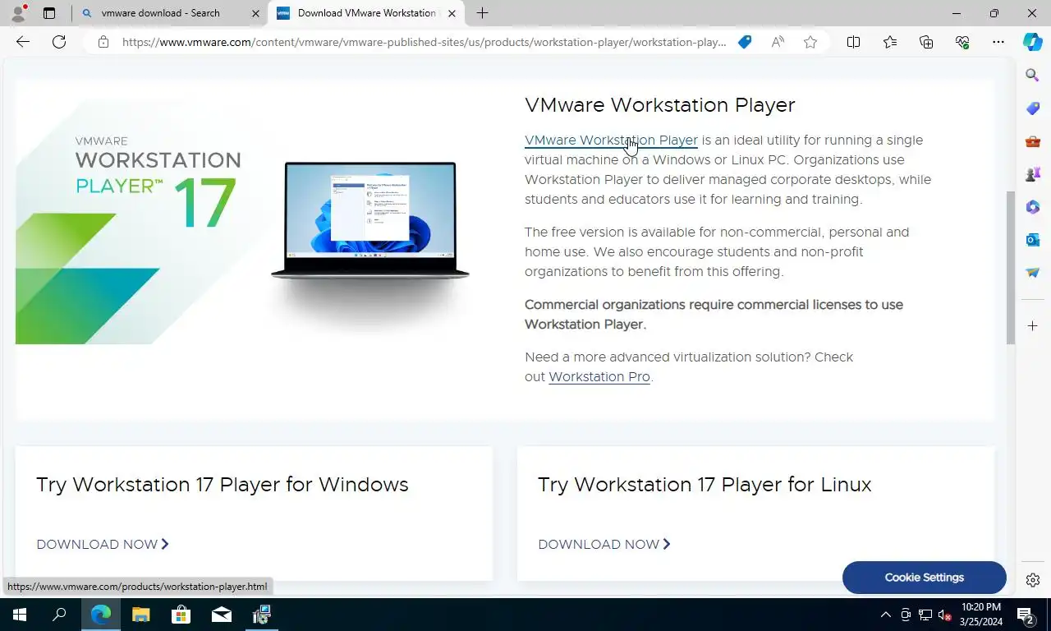Screen dimensions: 1051x631
Task: Open Microsoft Store from taskbar
Action: 181,615
